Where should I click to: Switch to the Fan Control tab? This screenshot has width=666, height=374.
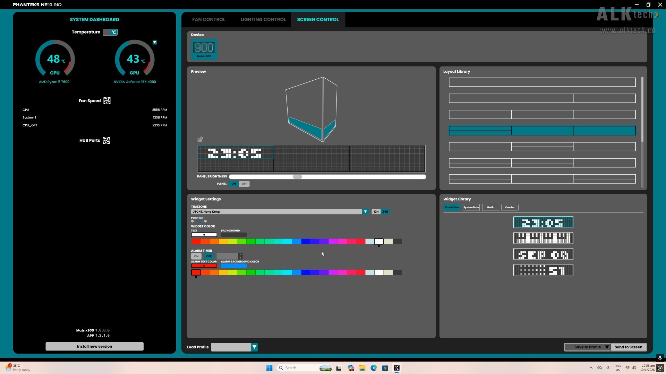pos(208,19)
